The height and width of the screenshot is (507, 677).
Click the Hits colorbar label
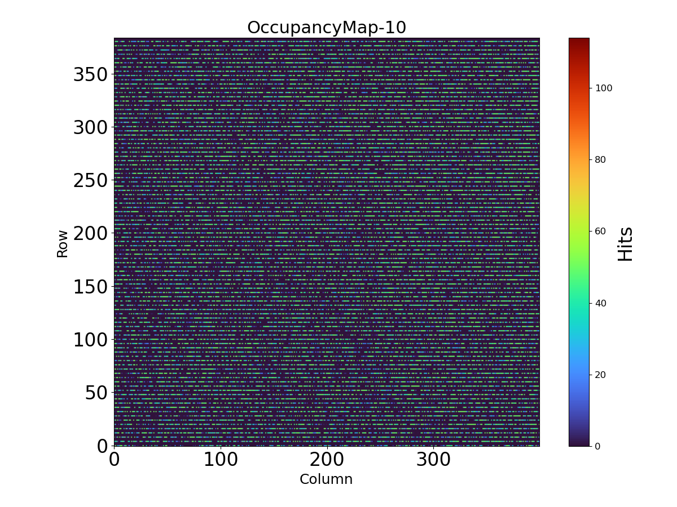[625, 243]
